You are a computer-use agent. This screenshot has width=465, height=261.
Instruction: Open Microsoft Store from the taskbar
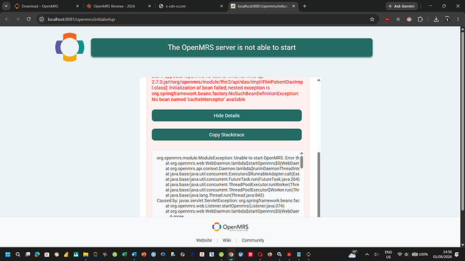point(47,254)
